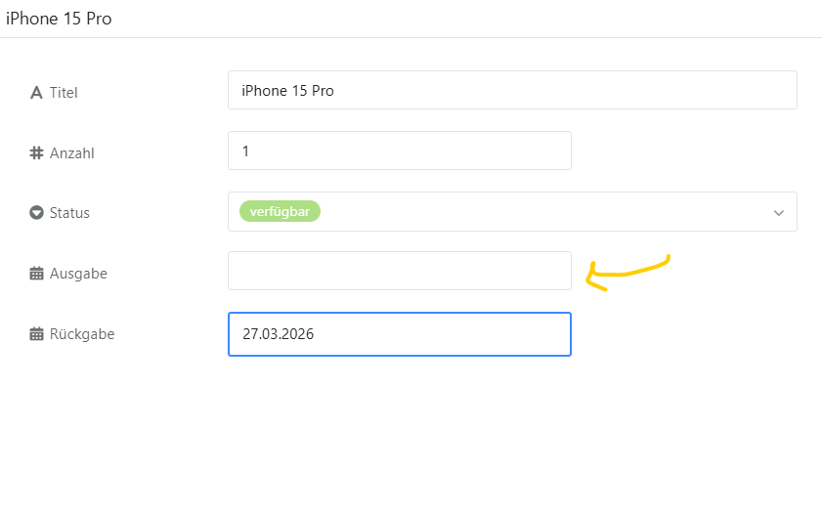
Task: Click the 'Titel' field label
Action: click(x=64, y=93)
